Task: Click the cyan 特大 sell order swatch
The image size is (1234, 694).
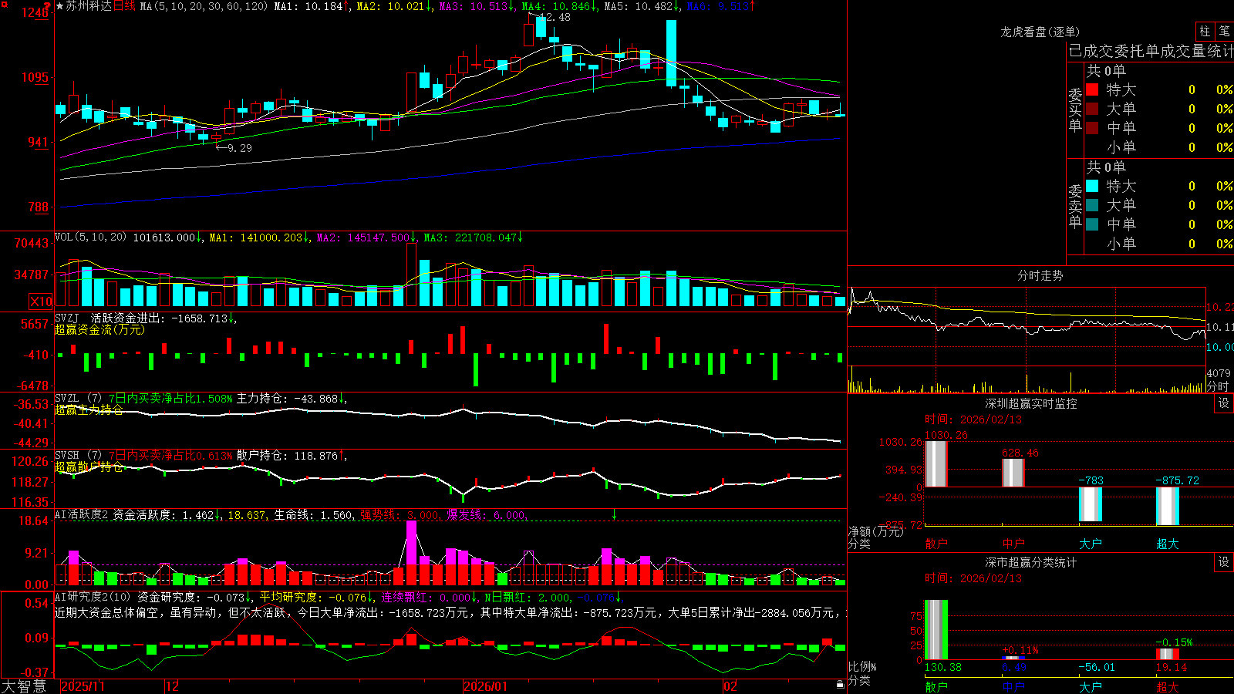Action: (1092, 186)
